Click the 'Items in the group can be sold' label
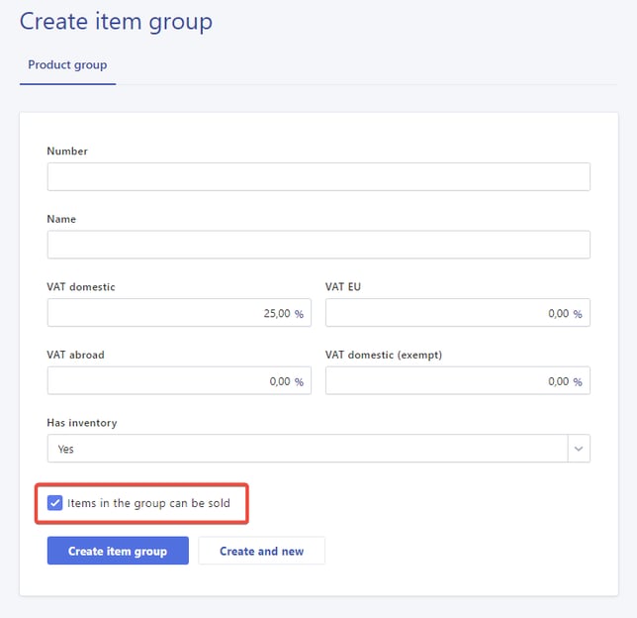This screenshot has height=618, width=637. 148,503
